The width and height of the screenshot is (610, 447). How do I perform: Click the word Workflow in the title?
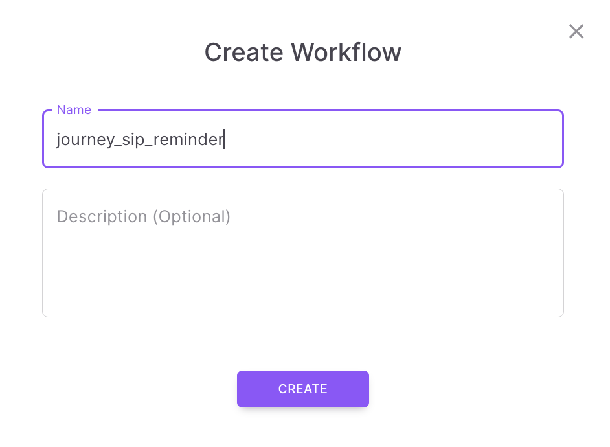[x=346, y=52]
